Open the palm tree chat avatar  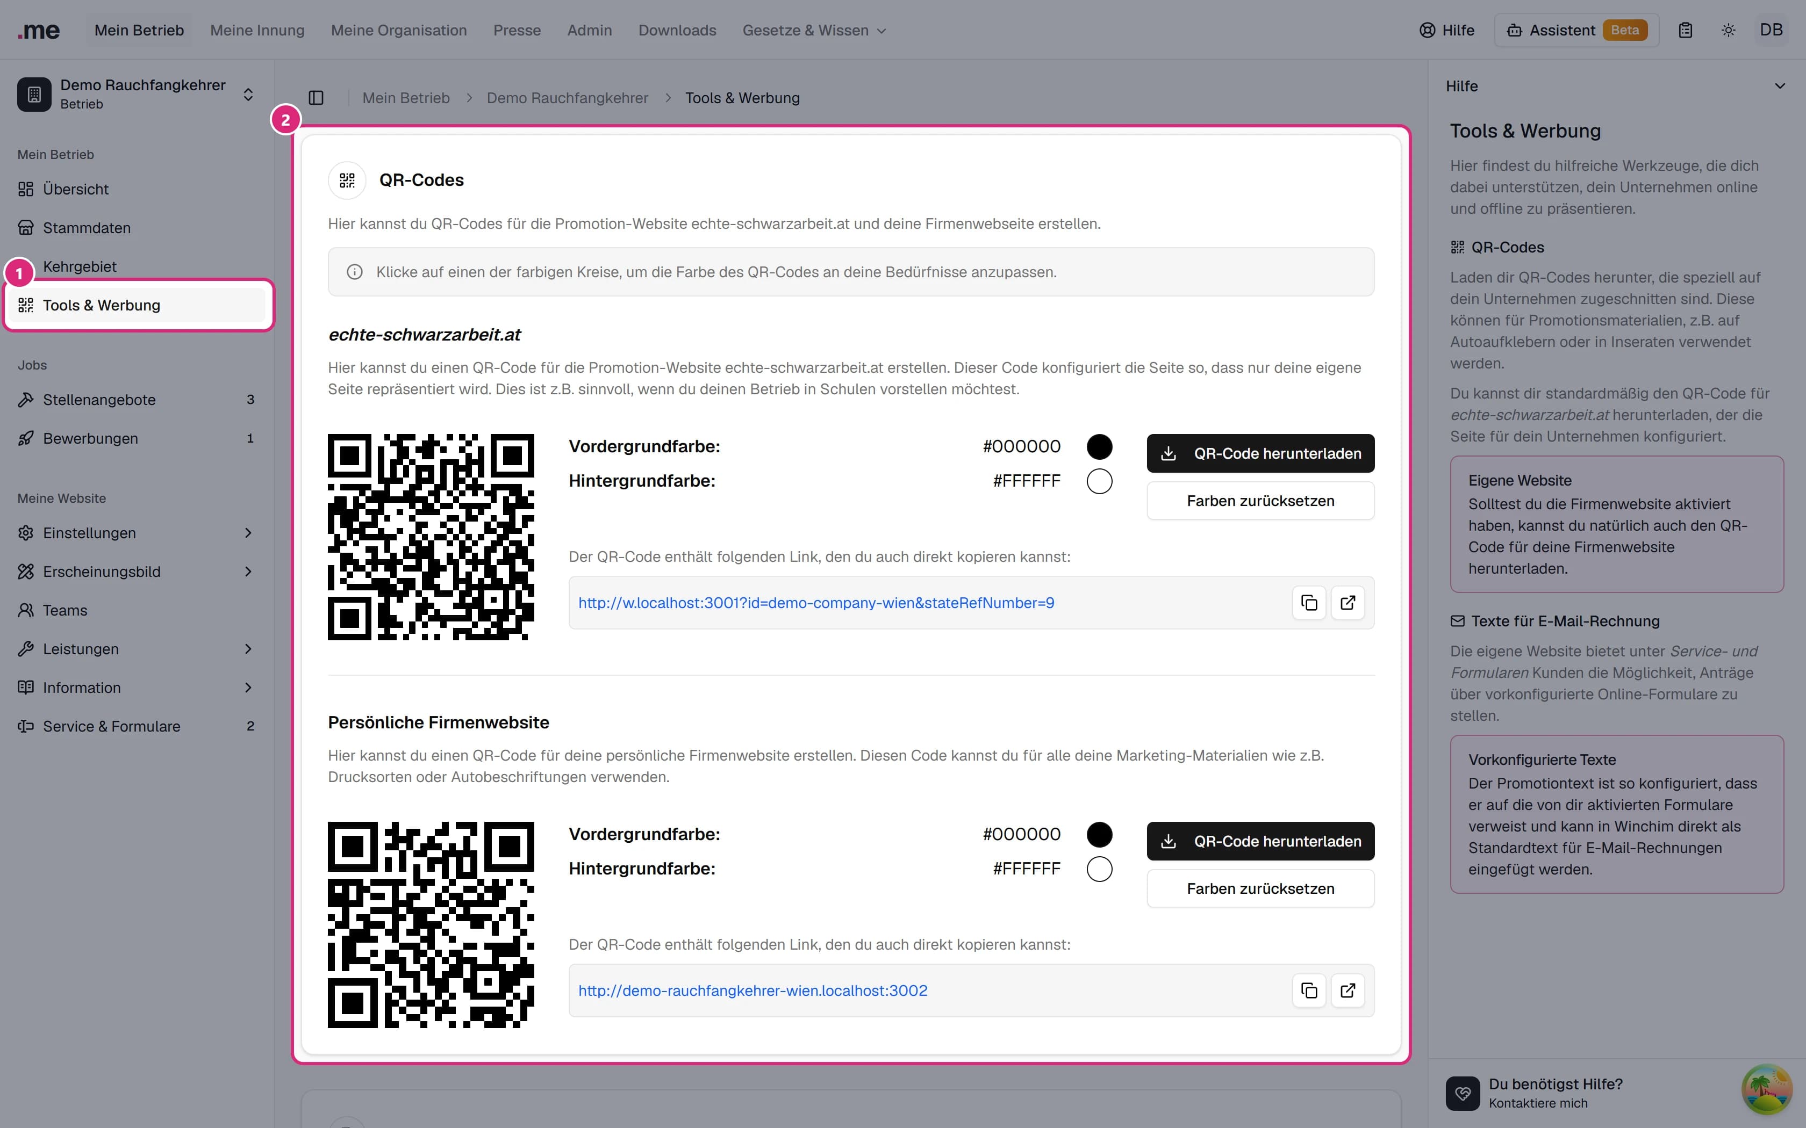click(1766, 1089)
